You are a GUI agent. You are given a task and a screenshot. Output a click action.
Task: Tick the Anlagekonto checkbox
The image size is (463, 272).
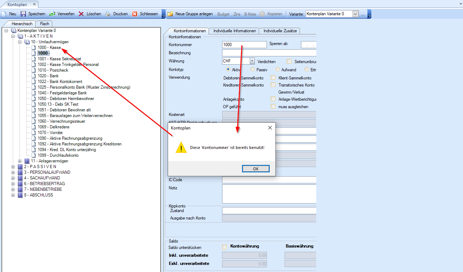(x=273, y=99)
